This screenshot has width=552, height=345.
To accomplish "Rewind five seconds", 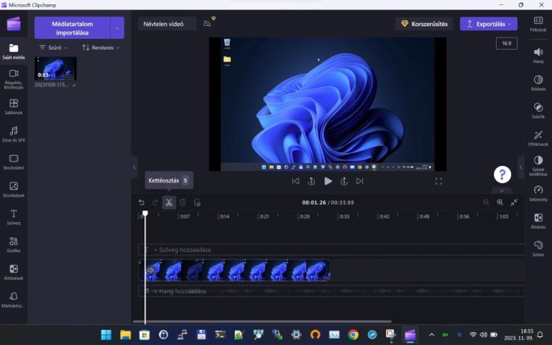I will tap(311, 181).
